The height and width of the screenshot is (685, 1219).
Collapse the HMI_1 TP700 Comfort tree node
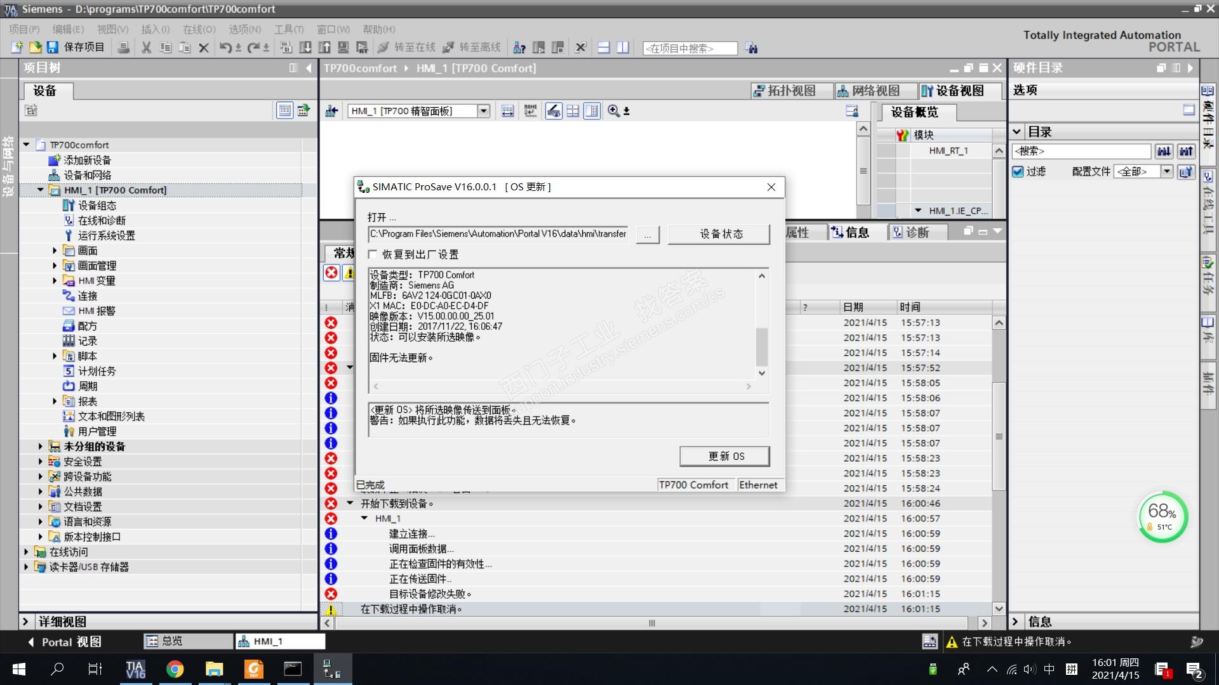41,190
